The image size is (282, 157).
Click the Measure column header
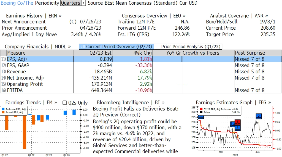(40, 53)
